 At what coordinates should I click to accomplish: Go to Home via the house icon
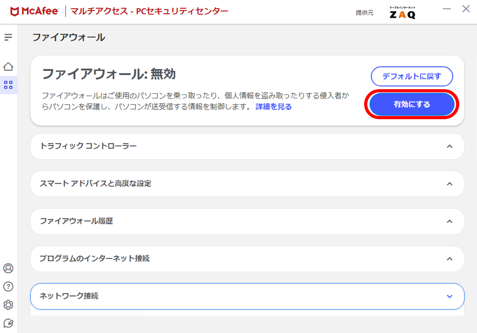click(8, 66)
